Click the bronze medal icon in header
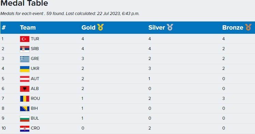 [248, 27]
